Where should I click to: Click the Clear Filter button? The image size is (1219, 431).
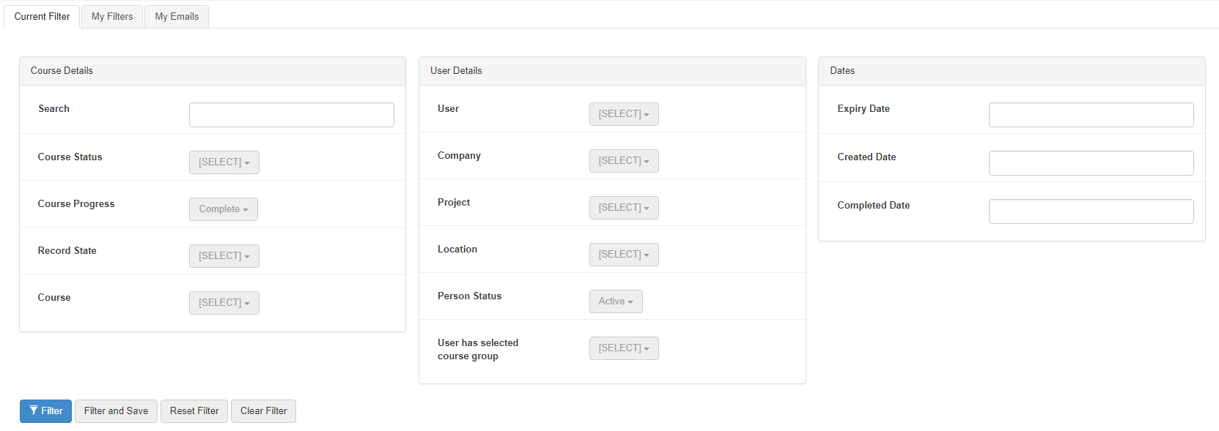click(263, 411)
